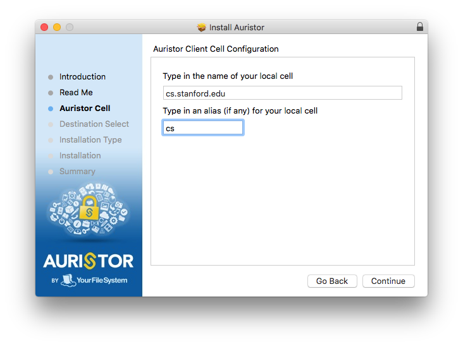Click the YourFileSystem logo in sidebar
Viewport: 463px width, 347px height.
(x=94, y=280)
